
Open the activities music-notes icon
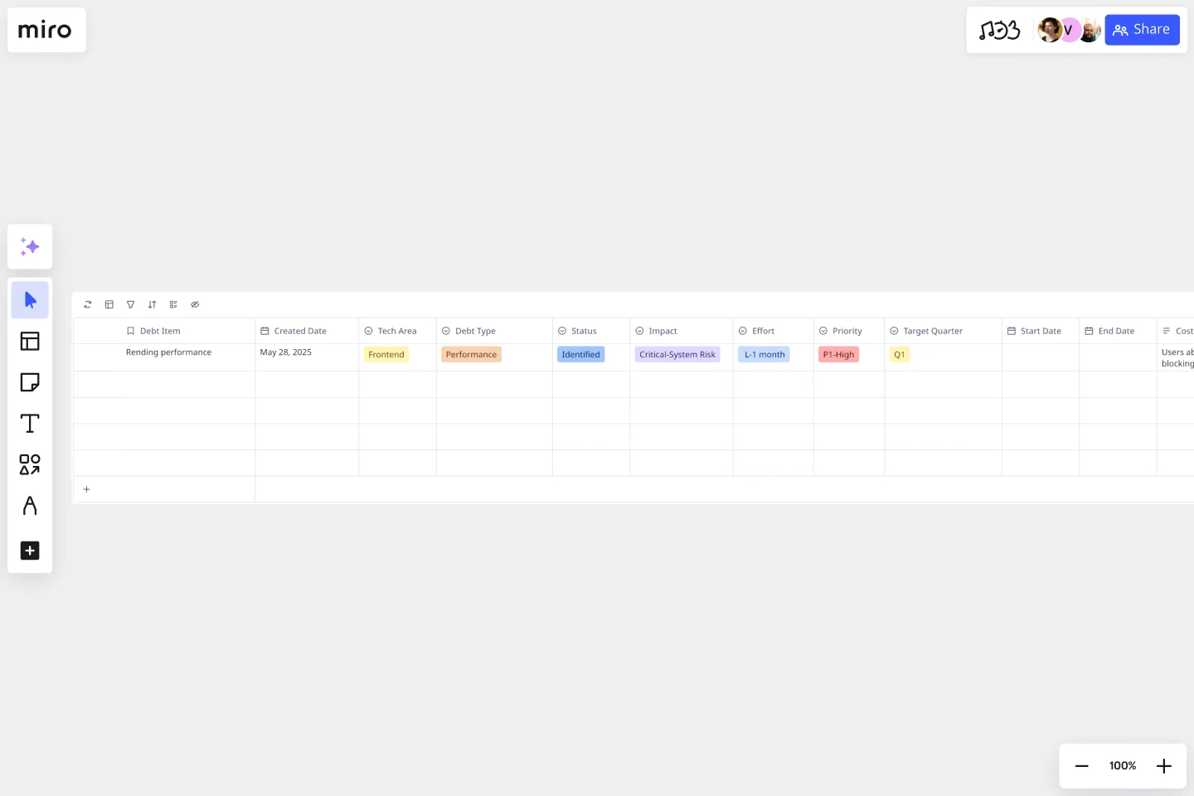pos(999,31)
